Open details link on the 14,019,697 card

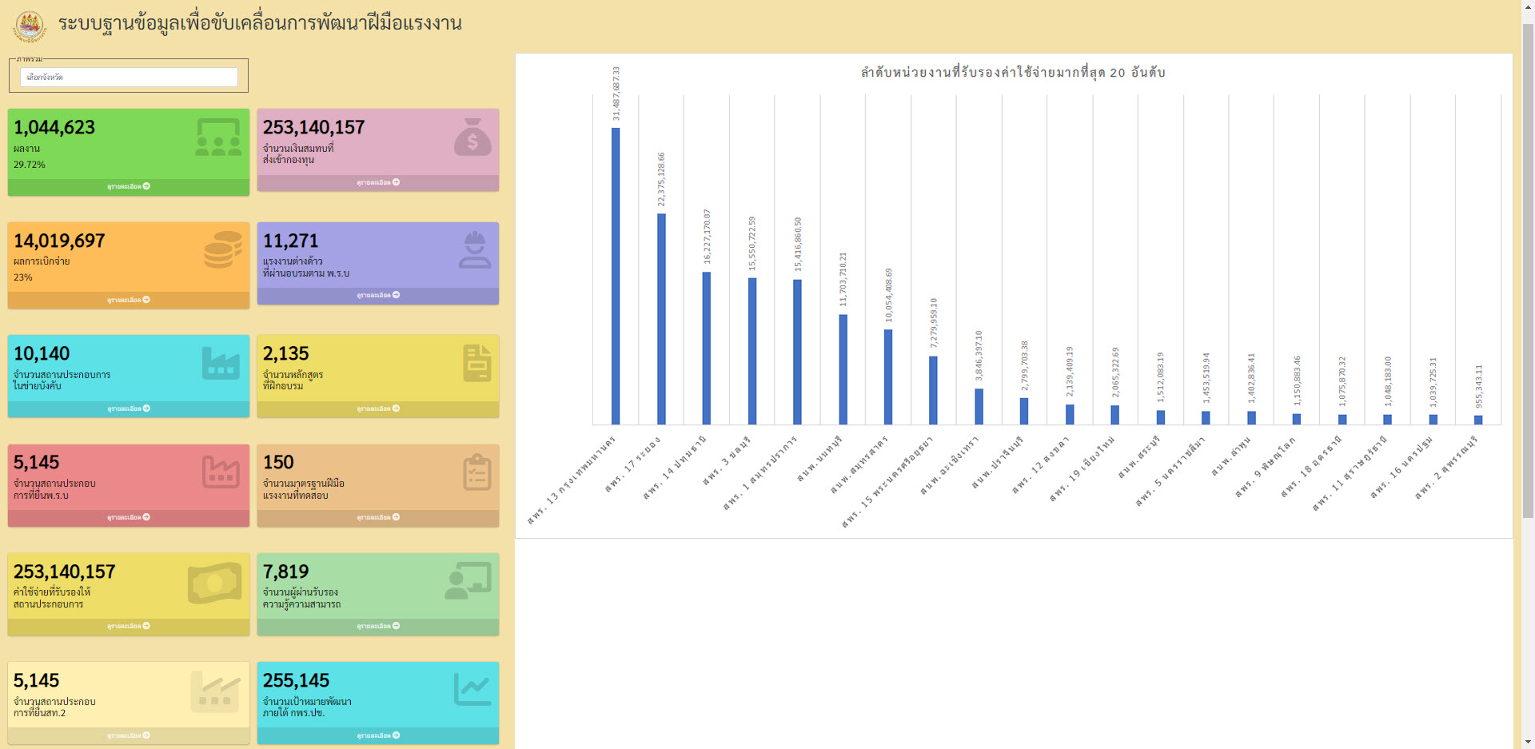pyautogui.click(x=129, y=300)
